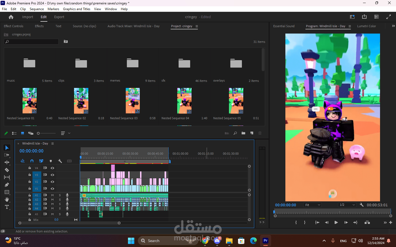This screenshot has width=396, height=247.
Task: Open Program monitor settings wrench
Action: [362, 205]
